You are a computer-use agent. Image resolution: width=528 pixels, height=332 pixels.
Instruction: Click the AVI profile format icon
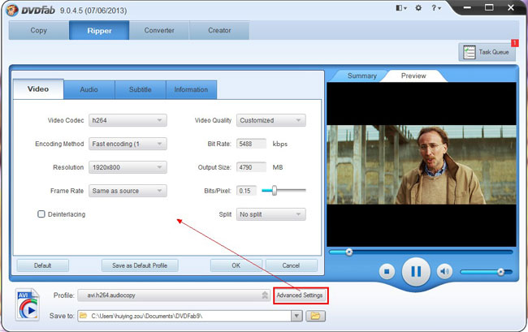pyautogui.click(x=28, y=305)
